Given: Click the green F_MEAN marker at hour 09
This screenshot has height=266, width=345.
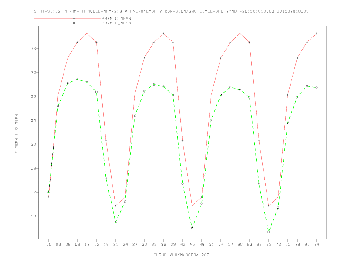Looking at the screenshot, I should tap(77, 79).
